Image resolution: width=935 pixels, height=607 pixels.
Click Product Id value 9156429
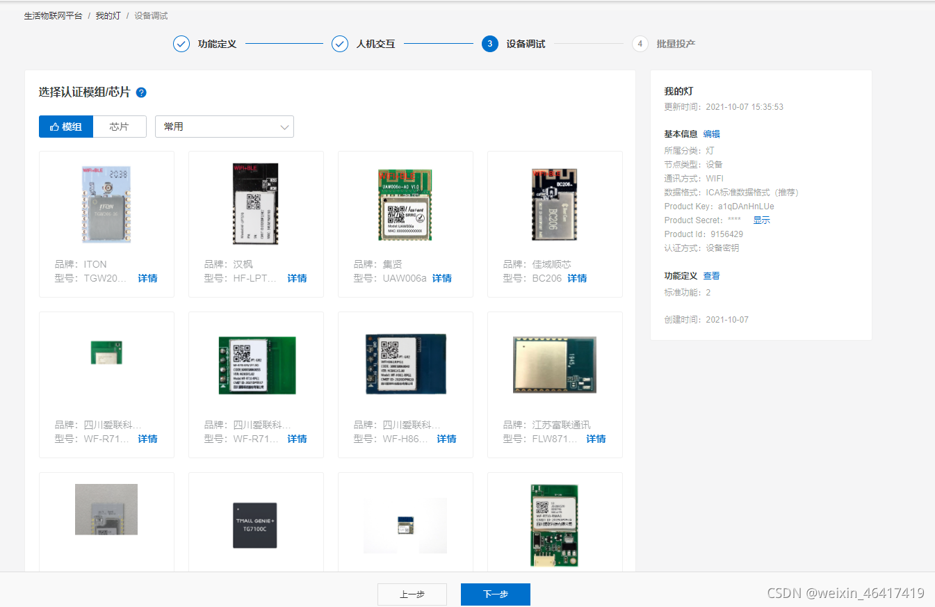tap(726, 234)
